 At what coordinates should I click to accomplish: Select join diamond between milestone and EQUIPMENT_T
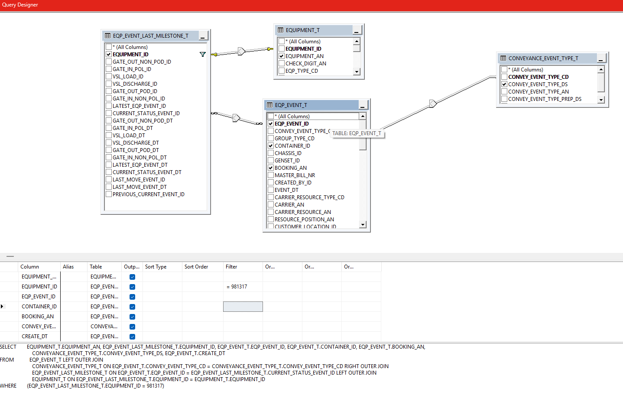point(242,51)
